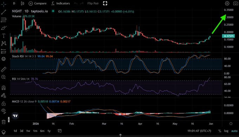Open the emoji icons tool

4,59
